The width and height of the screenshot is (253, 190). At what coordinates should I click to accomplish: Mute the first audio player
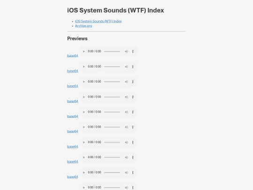pyautogui.click(x=126, y=52)
